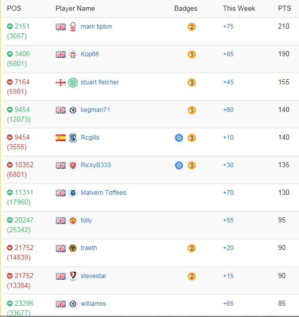Click the Liverpool crest next to Kop66
Image resolution: width=299 pixels, height=317 pixels.
click(73, 54)
